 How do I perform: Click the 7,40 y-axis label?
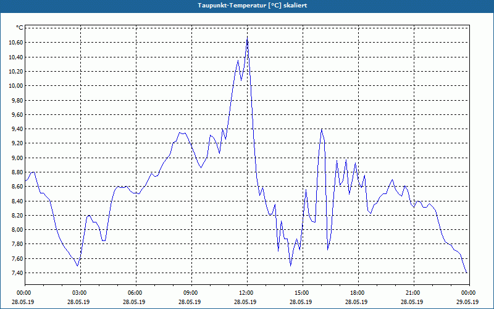click(18, 273)
